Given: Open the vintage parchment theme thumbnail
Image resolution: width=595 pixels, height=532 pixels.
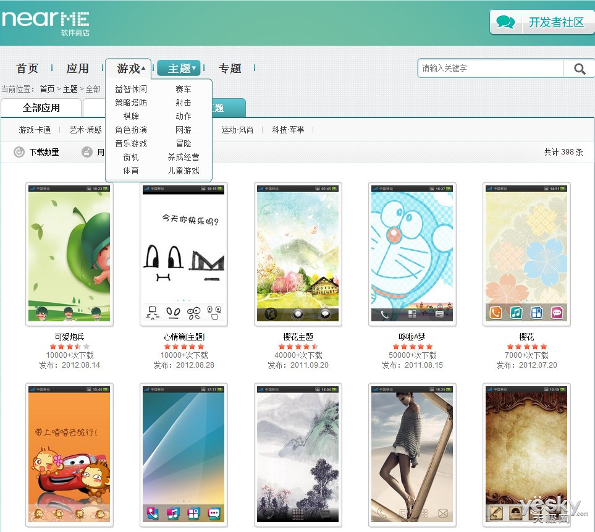Looking at the screenshot, I should 526,455.
